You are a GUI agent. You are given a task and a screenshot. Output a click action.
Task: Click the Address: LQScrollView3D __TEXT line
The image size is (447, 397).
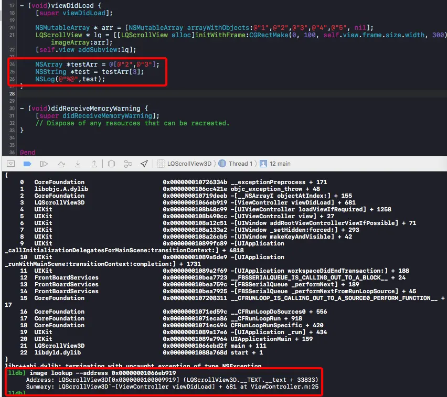[172, 380]
